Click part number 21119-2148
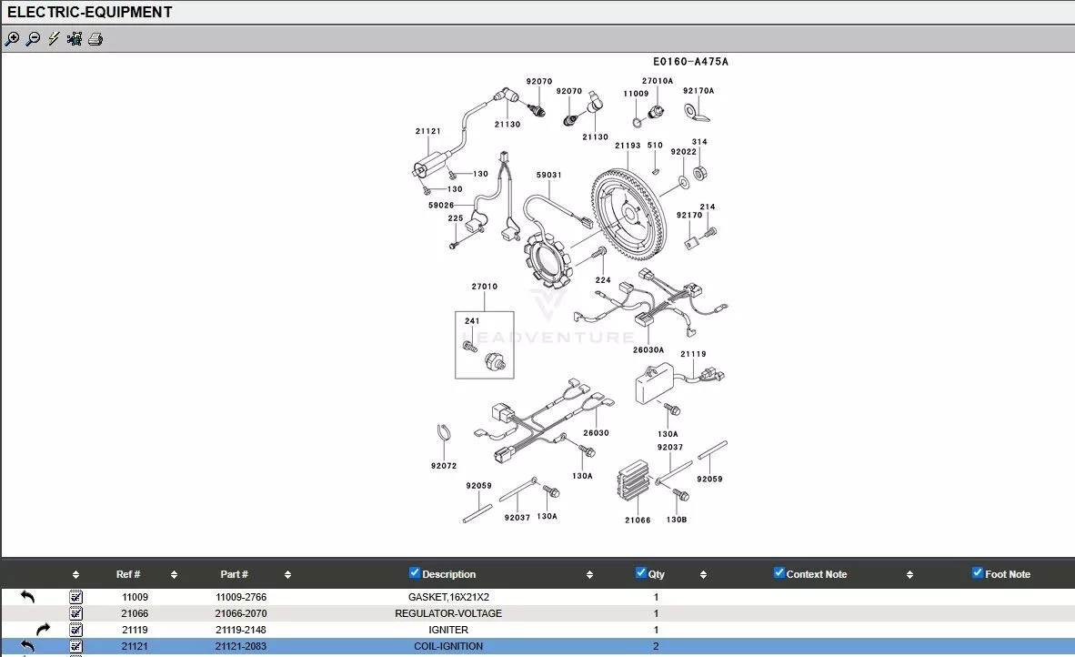The image size is (1075, 657). [241, 630]
